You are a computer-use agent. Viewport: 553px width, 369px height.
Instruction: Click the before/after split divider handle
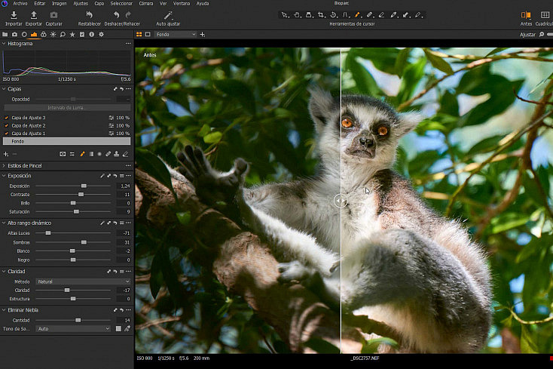click(x=341, y=201)
